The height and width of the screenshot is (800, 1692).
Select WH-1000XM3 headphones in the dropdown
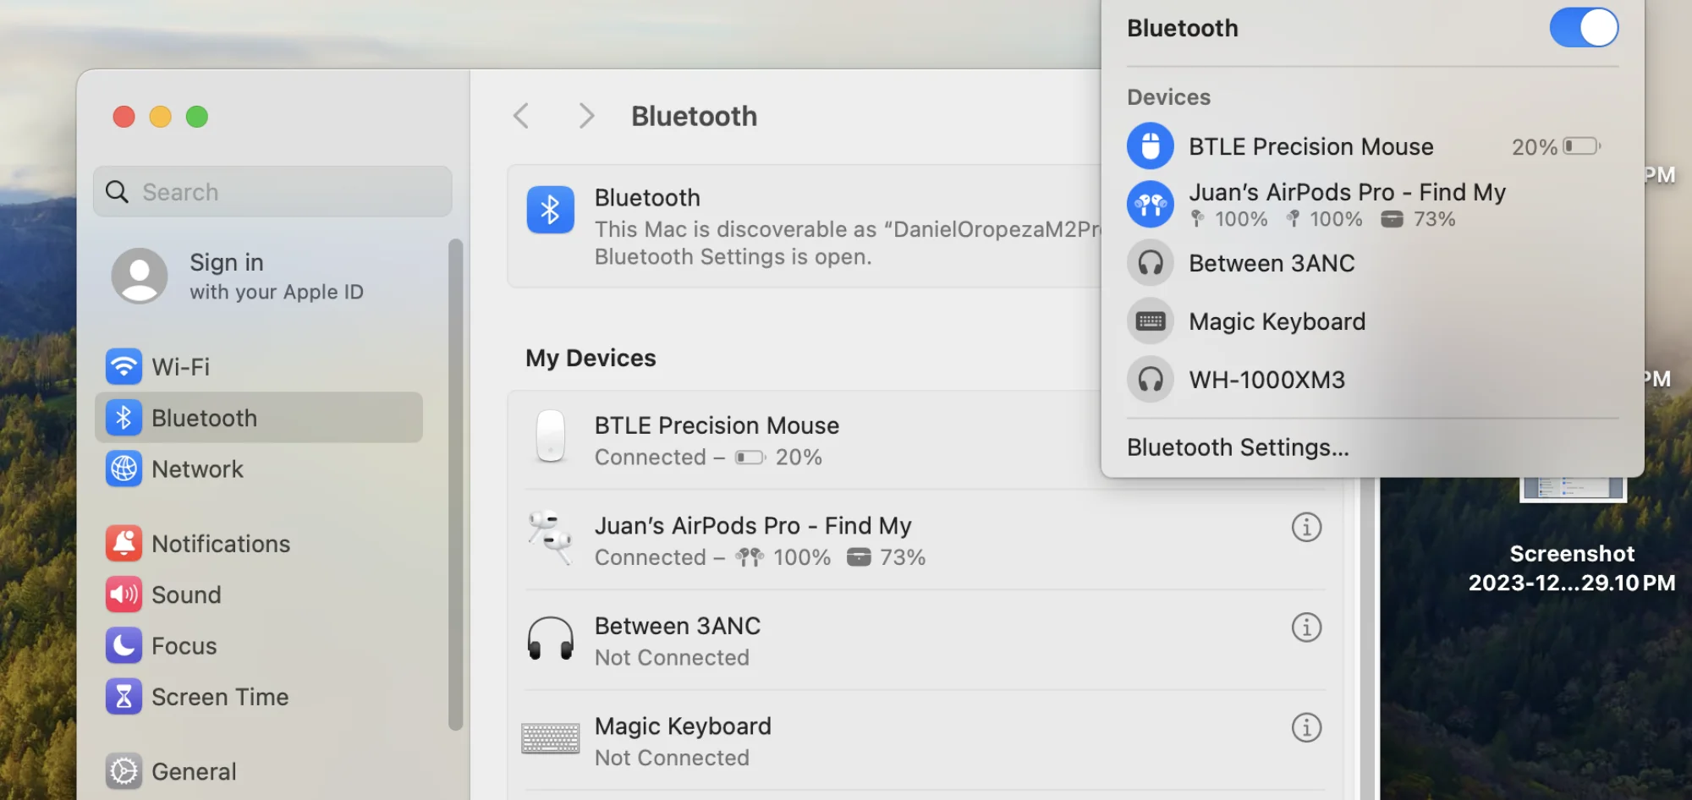tap(1266, 380)
